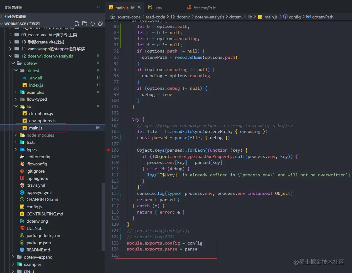The height and width of the screenshot is (273, 352).
Task: Open the appveyor.yml file
Action: pos(39,192)
